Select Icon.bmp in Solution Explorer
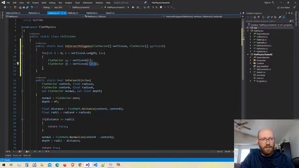The image size is (299, 168). (261, 75)
